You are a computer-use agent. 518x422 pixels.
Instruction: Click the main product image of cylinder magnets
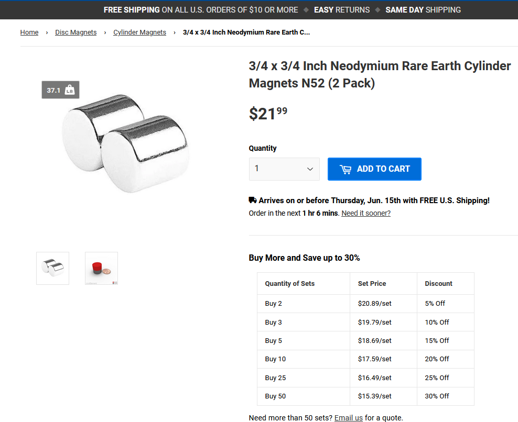coord(125,142)
